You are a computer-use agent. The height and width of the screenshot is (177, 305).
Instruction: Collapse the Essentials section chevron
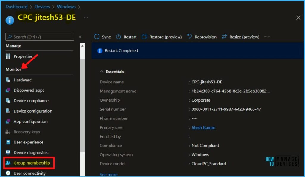click(x=102, y=72)
